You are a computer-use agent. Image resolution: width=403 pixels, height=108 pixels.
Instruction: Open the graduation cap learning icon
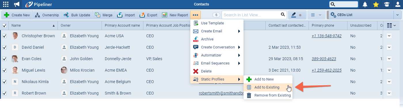click(387, 4)
